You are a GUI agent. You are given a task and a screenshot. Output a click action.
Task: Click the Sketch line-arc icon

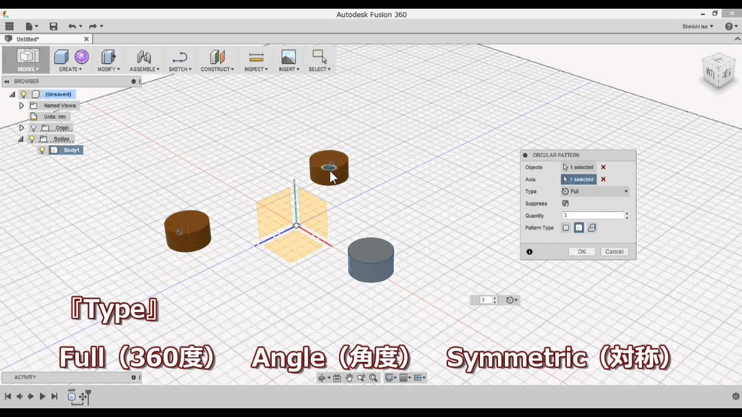[x=180, y=57]
